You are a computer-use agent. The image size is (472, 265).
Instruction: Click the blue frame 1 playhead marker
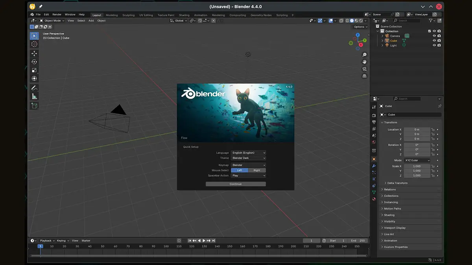tap(40, 246)
